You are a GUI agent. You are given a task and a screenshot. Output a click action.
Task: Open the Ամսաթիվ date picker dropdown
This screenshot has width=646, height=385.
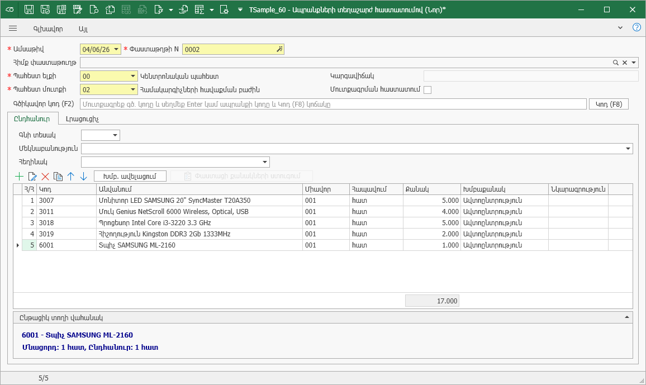click(x=116, y=49)
